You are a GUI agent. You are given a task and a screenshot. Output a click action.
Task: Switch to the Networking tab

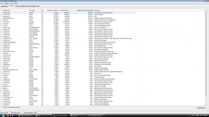tap(32, 6)
